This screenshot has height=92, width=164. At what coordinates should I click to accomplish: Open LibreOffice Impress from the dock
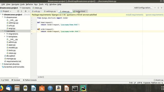[x=67, y=88]
